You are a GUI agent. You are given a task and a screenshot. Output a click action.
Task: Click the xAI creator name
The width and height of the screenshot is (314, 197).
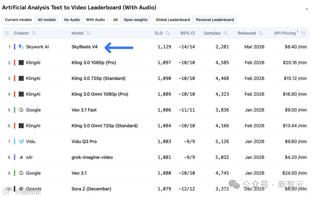[x=29, y=157]
